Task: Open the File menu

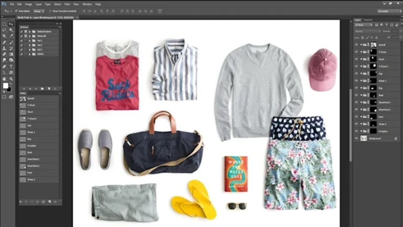Action: pyautogui.click(x=12, y=4)
